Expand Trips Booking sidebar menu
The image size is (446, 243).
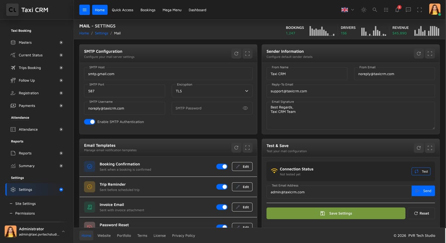click(x=37, y=68)
